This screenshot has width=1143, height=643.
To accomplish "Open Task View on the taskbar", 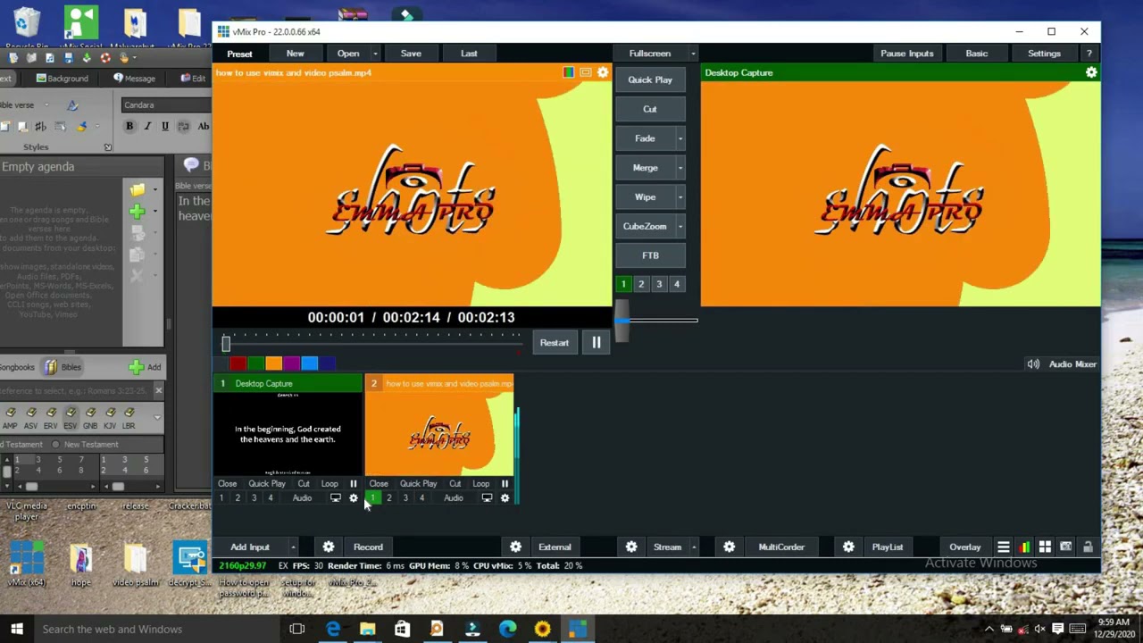I will 297,629.
